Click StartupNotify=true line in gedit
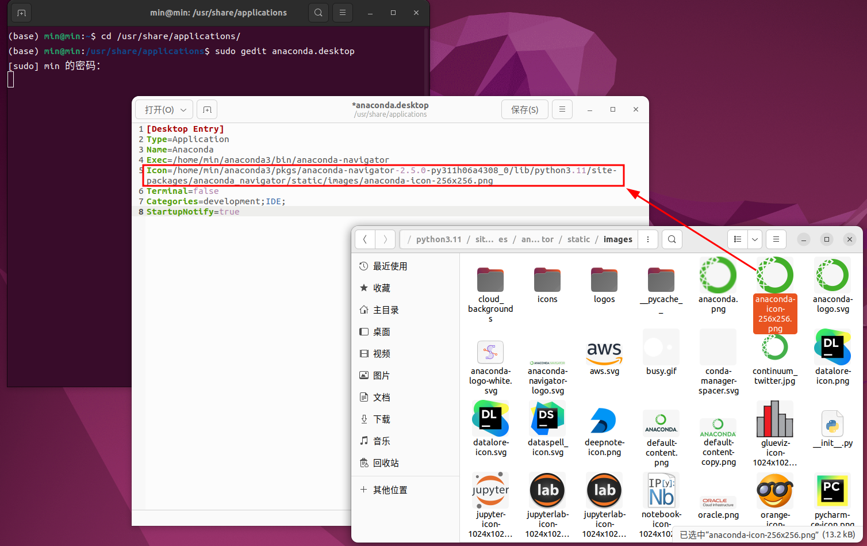 193,212
